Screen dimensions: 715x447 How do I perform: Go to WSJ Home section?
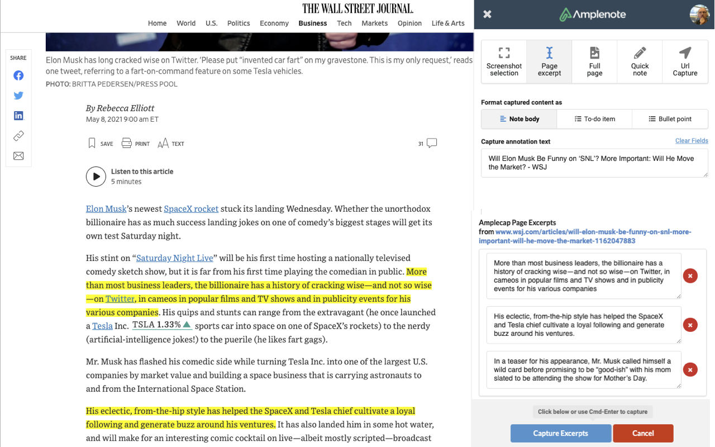click(157, 23)
